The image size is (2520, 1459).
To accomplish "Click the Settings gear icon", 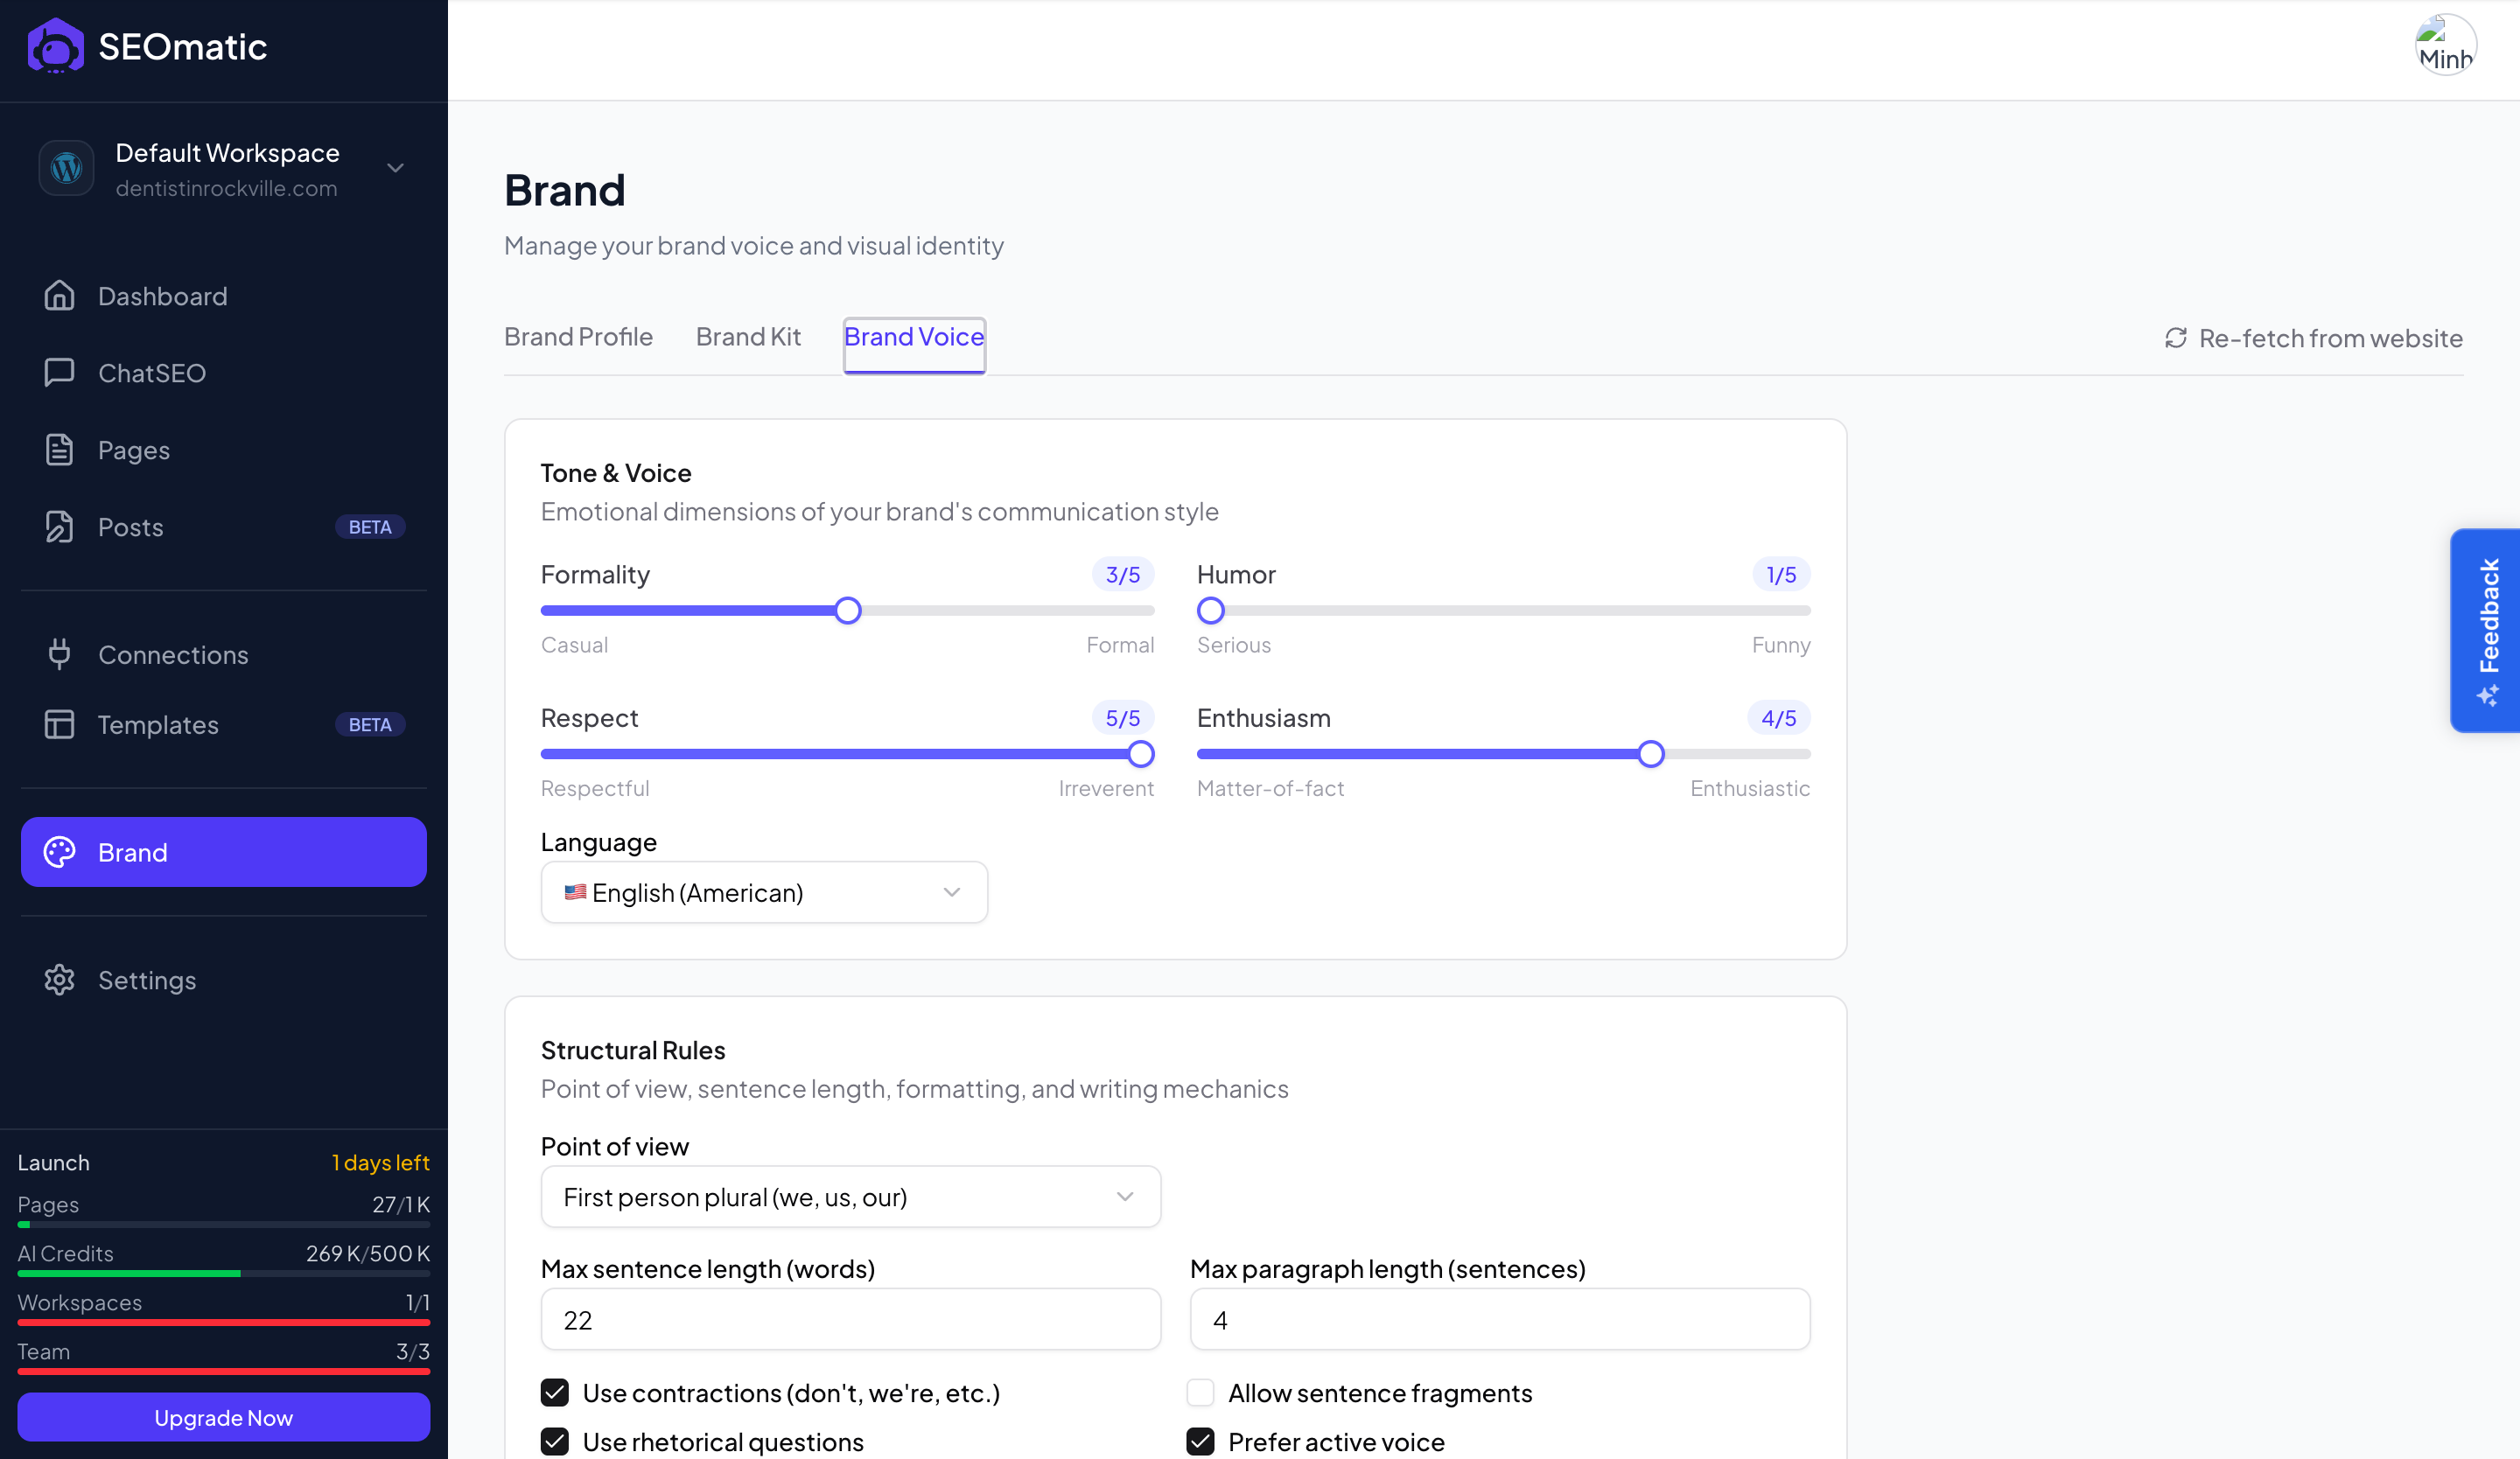I will (59, 981).
